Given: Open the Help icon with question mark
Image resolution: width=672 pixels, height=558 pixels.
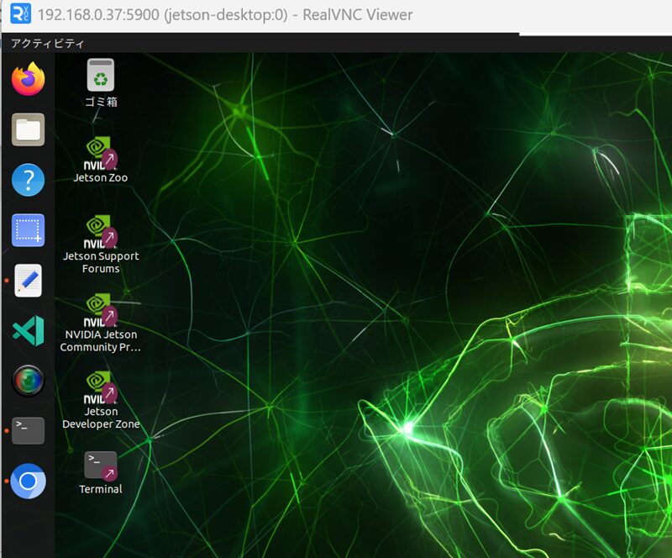Looking at the screenshot, I should click(28, 180).
